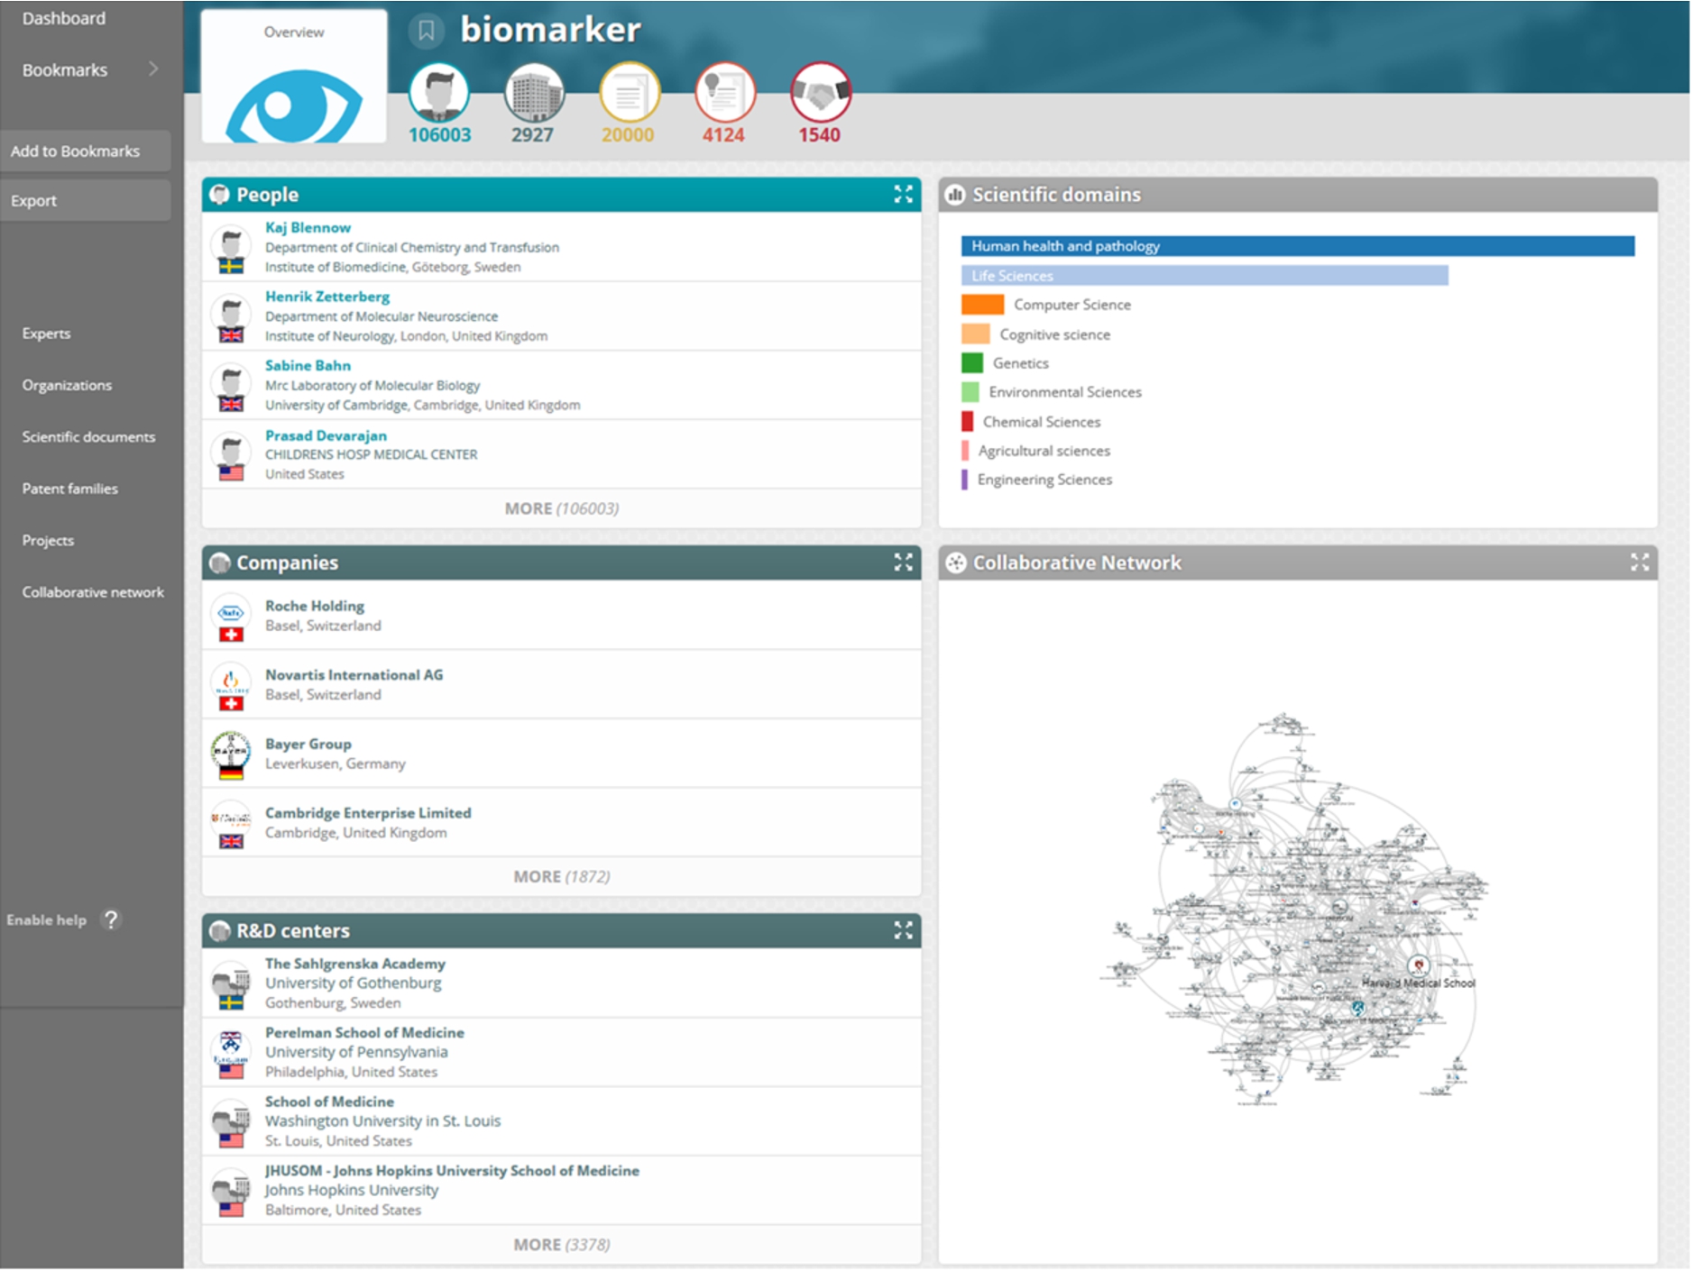Go to Organizations in the sidebar
Screen dimensions: 1692x1271
click(x=67, y=385)
